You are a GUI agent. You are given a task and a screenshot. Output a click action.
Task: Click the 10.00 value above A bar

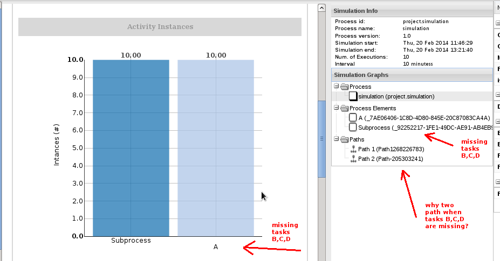(x=216, y=55)
